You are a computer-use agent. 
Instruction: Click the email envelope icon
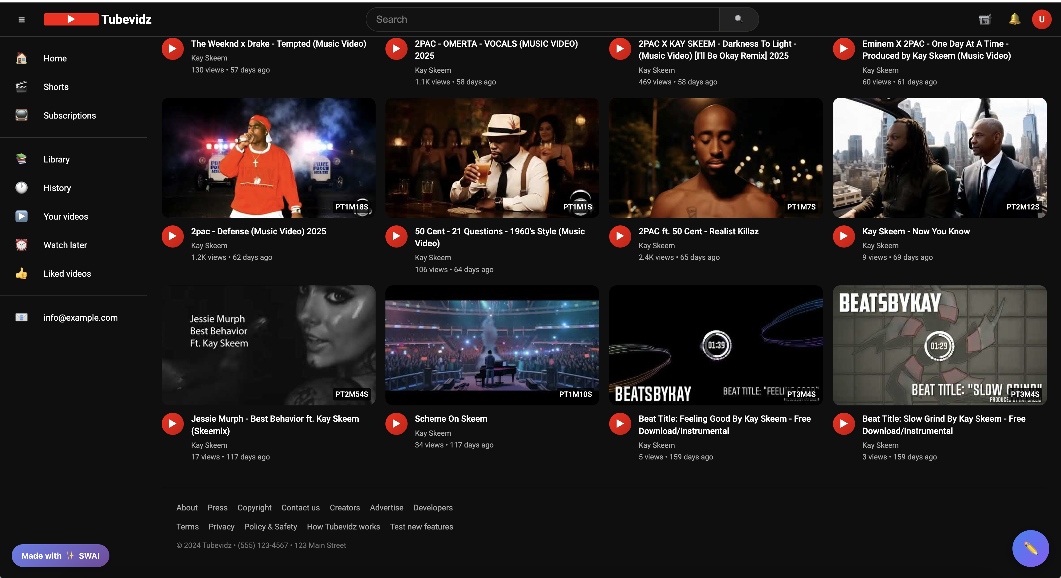(22, 317)
